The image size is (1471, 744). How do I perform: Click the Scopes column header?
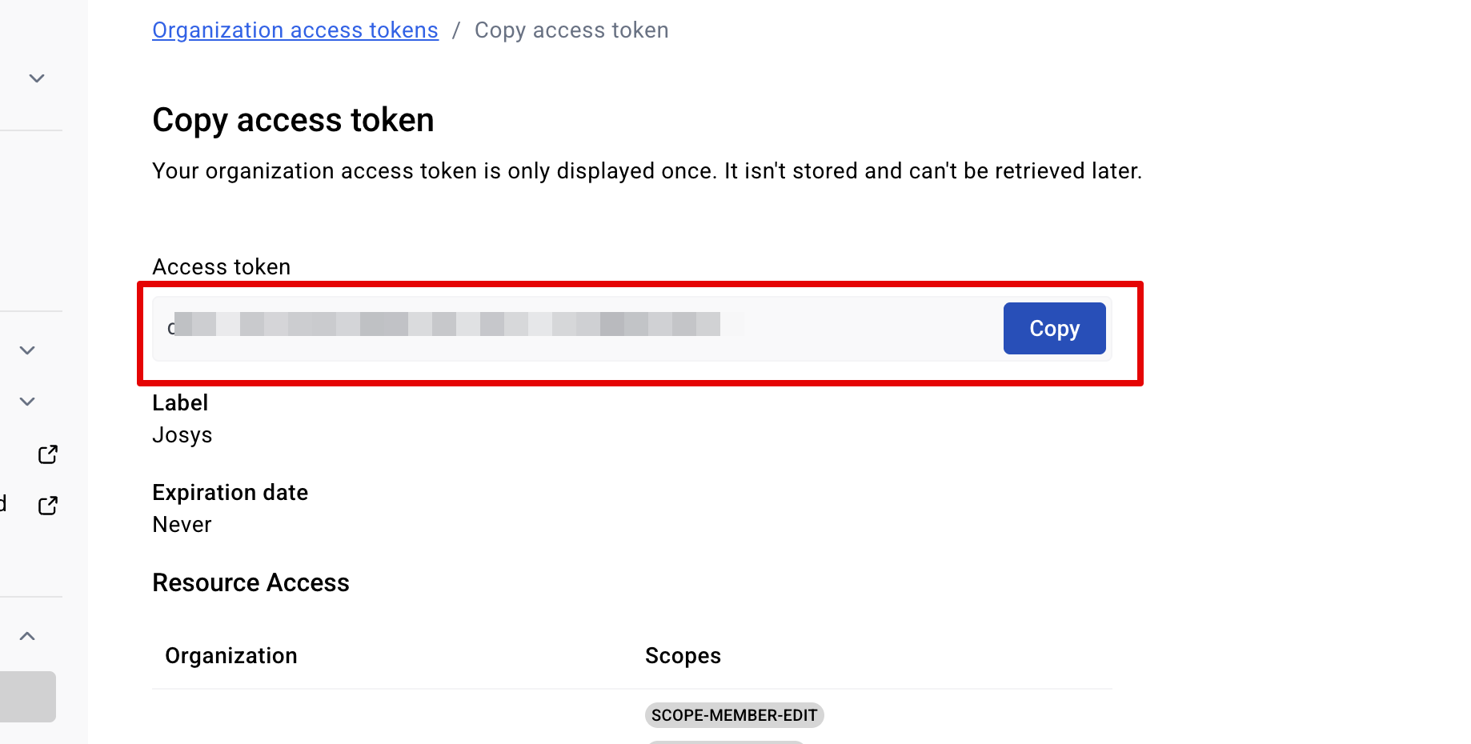(x=683, y=656)
